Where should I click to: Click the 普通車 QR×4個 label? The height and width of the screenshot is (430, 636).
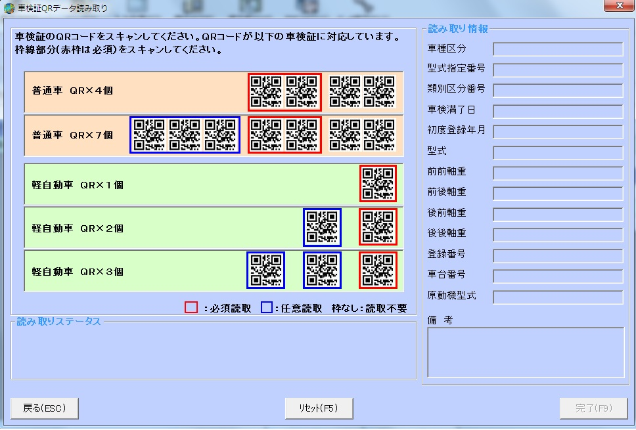coord(72,91)
